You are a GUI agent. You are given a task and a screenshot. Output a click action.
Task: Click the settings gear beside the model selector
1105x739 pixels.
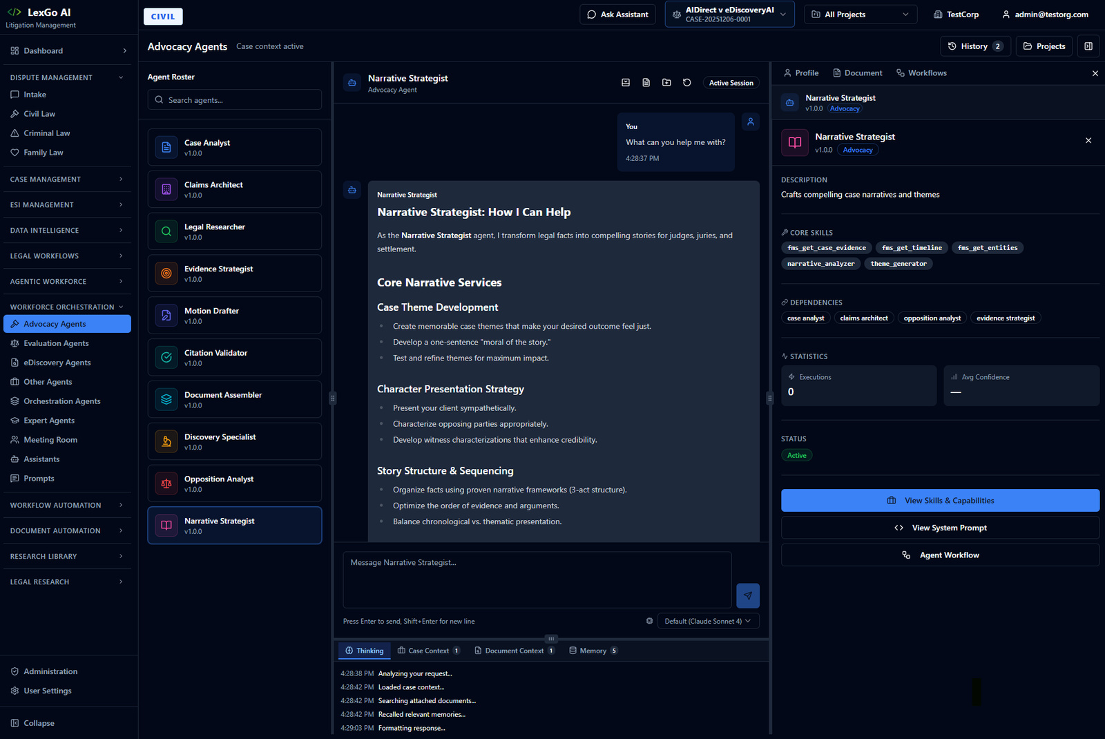tap(649, 621)
